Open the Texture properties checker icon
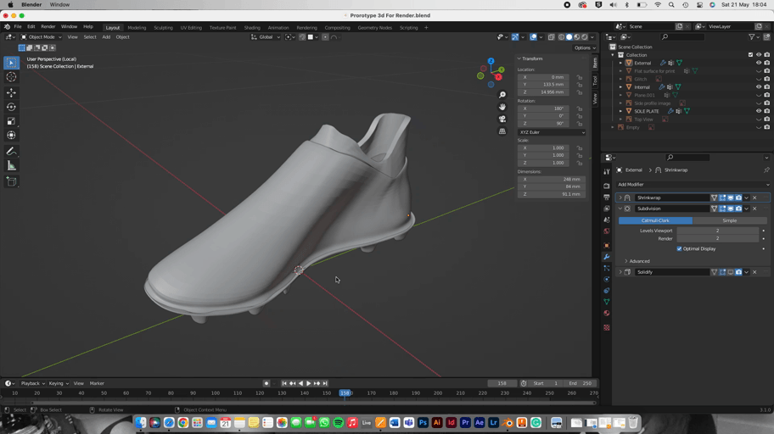This screenshot has height=434, width=774. click(607, 327)
